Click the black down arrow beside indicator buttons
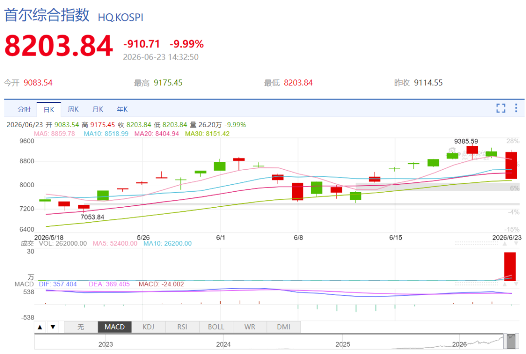 tap(53, 327)
